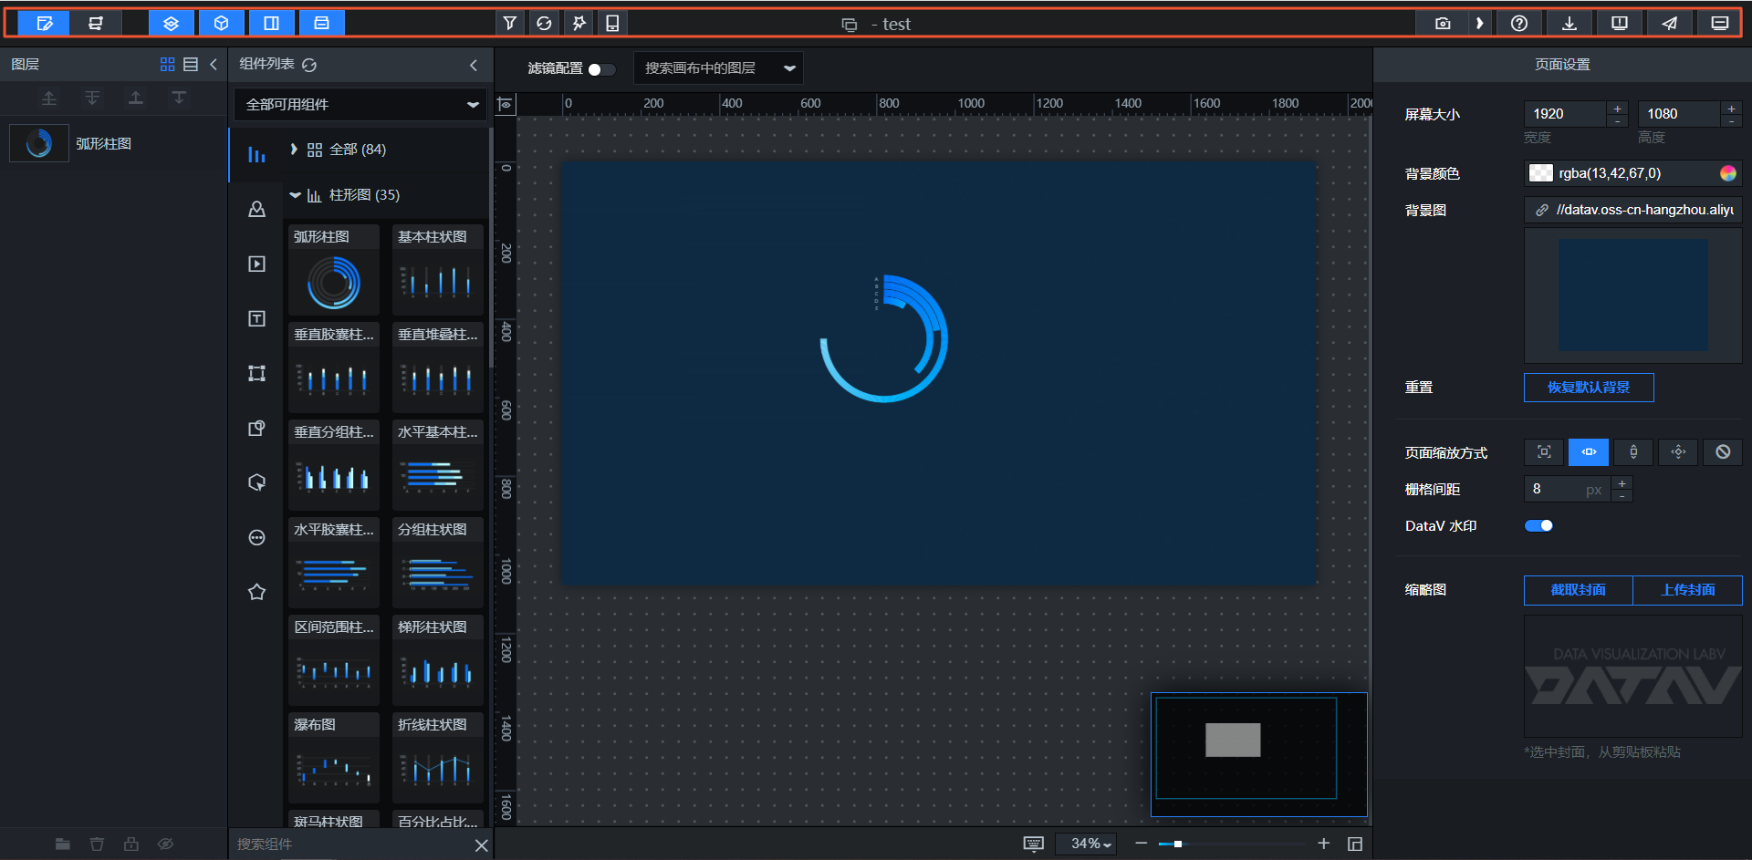Open the 全部可用组件 dropdown
The image size is (1752, 860).
(x=361, y=104)
